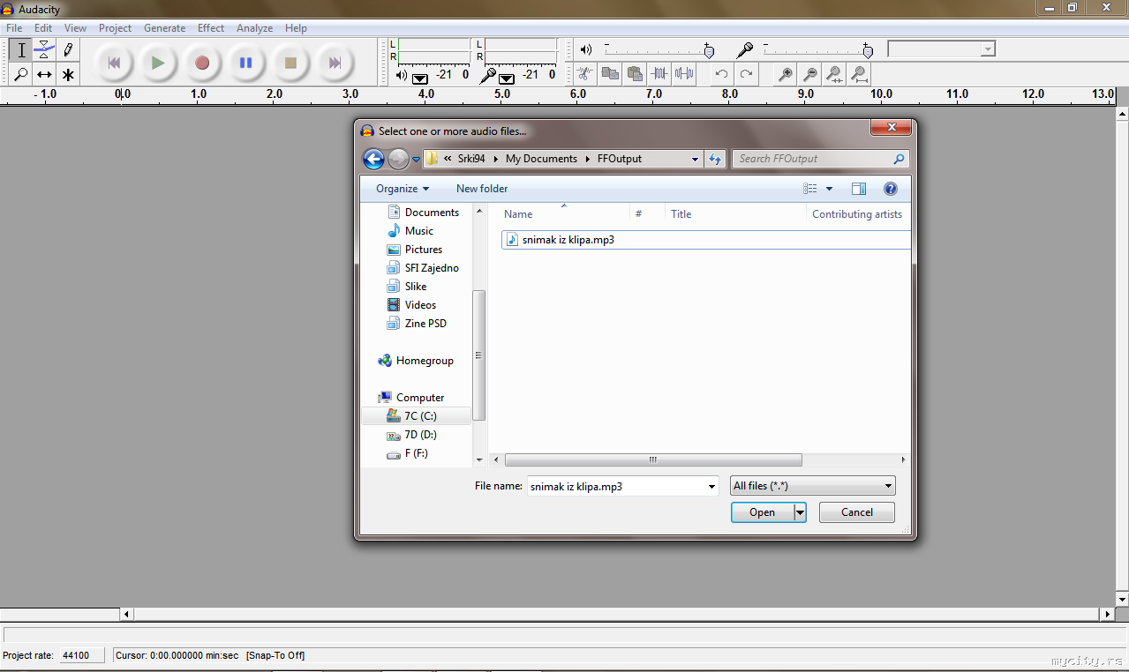
Task: Select the Envelope tool in the tools toolbar
Action: point(45,50)
